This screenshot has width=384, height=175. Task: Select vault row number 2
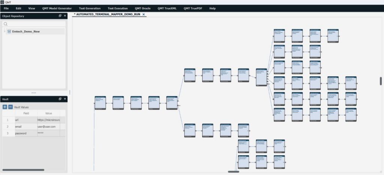(7, 127)
